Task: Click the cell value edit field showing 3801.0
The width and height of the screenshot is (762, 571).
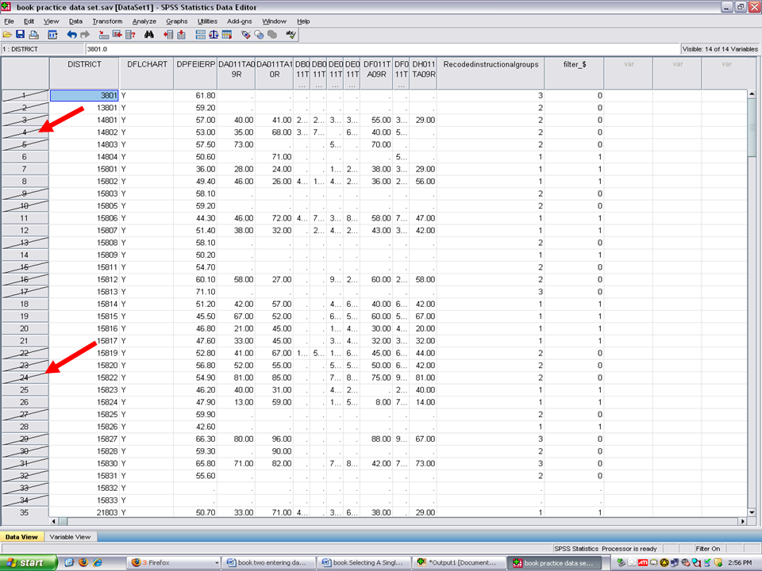Action: click(381, 49)
